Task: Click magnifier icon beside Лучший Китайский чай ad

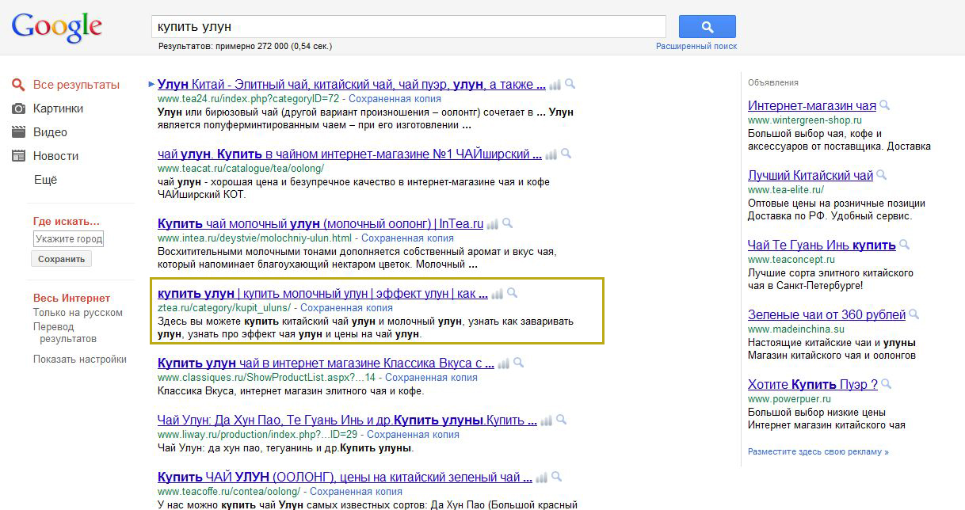Action: click(x=882, y=175)
